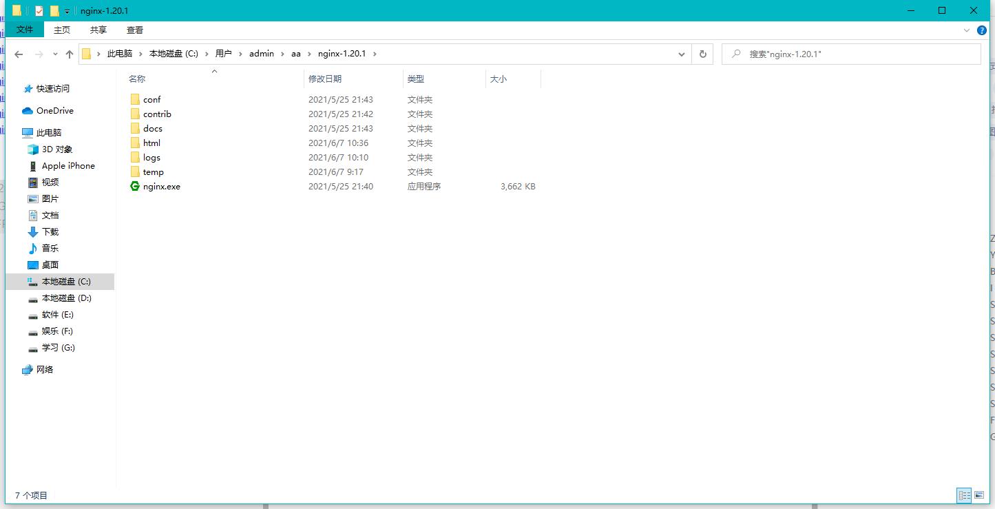
Task: Open the quick access toolbar dropdown
Action: (x=67, y=11)
